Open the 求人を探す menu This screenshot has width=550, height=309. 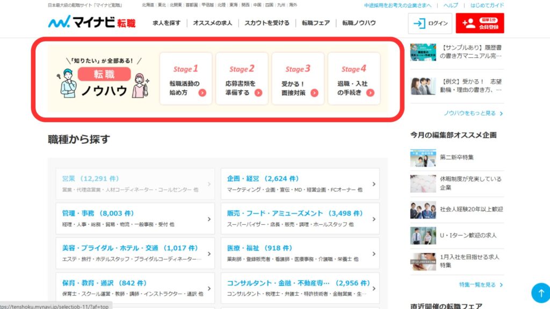167,23
